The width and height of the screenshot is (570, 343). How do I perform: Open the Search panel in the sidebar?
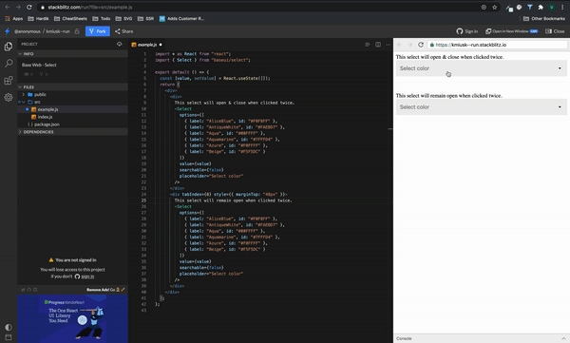pos(9,64)
